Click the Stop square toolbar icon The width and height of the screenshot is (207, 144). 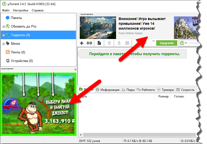(127, 43)
